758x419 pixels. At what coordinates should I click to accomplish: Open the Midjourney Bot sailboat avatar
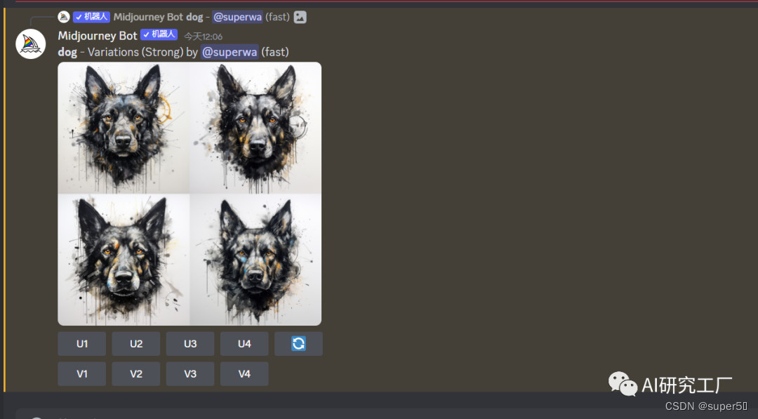pos(30,44)
